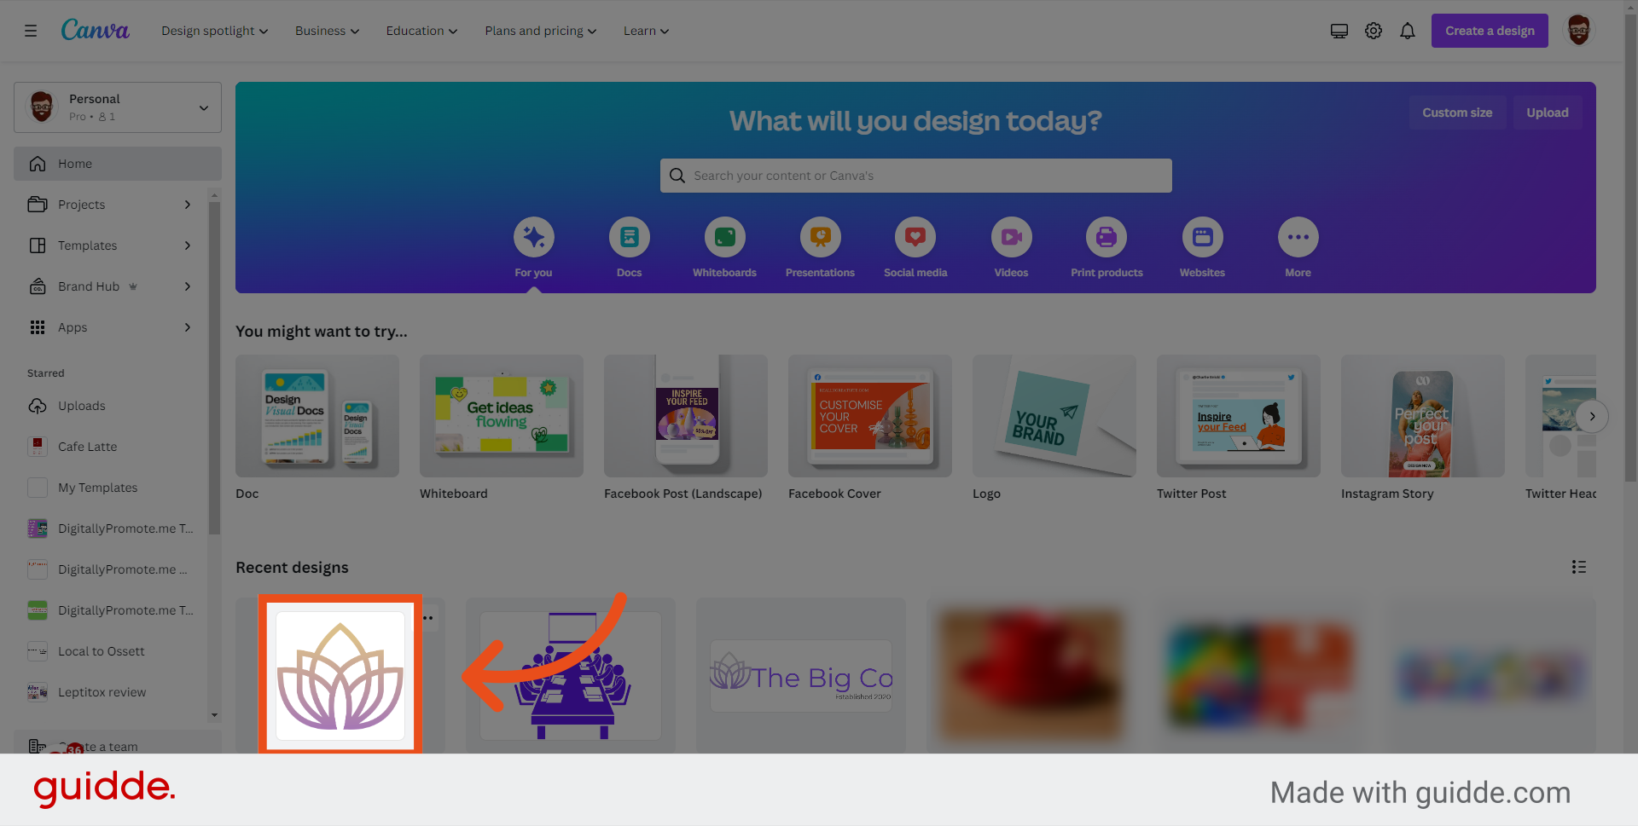Expand the Projects sidebar chevron

188,205
